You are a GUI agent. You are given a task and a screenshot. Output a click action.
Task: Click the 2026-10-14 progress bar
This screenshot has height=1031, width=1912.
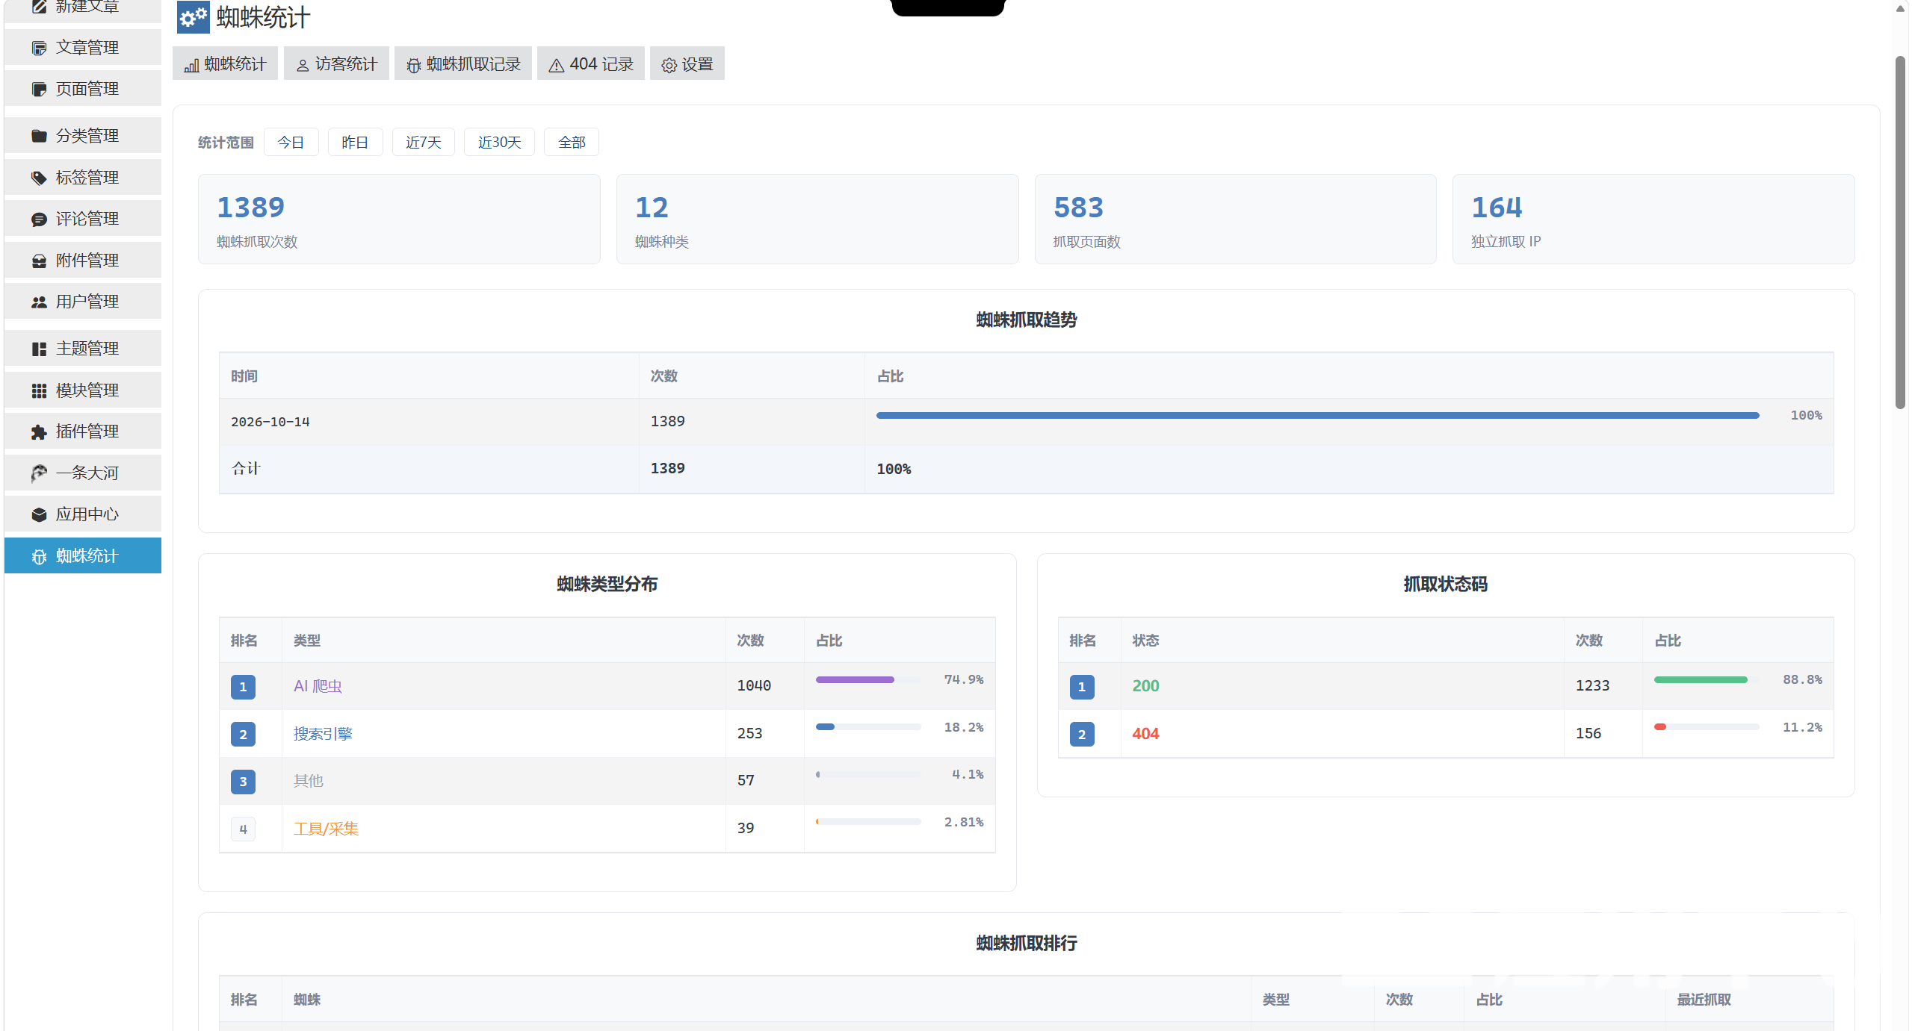pyautogui.click(x=1318, y=415)
